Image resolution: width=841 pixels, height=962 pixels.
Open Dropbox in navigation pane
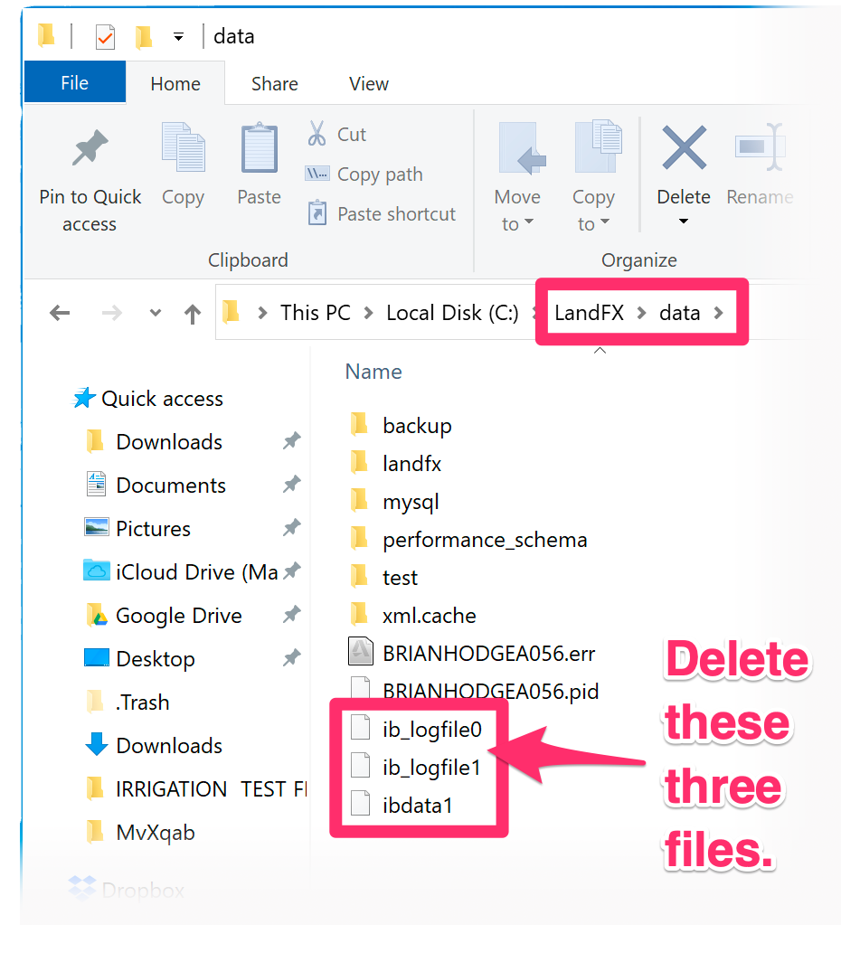pyautogui.click(x=126, y=889)
